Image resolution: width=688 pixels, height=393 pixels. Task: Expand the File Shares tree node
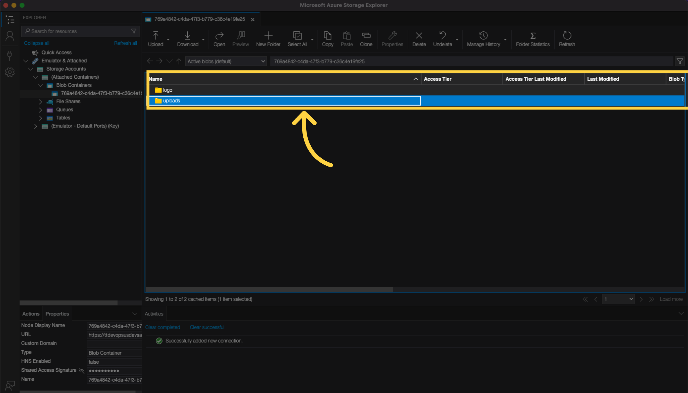(x=41, y=102)
